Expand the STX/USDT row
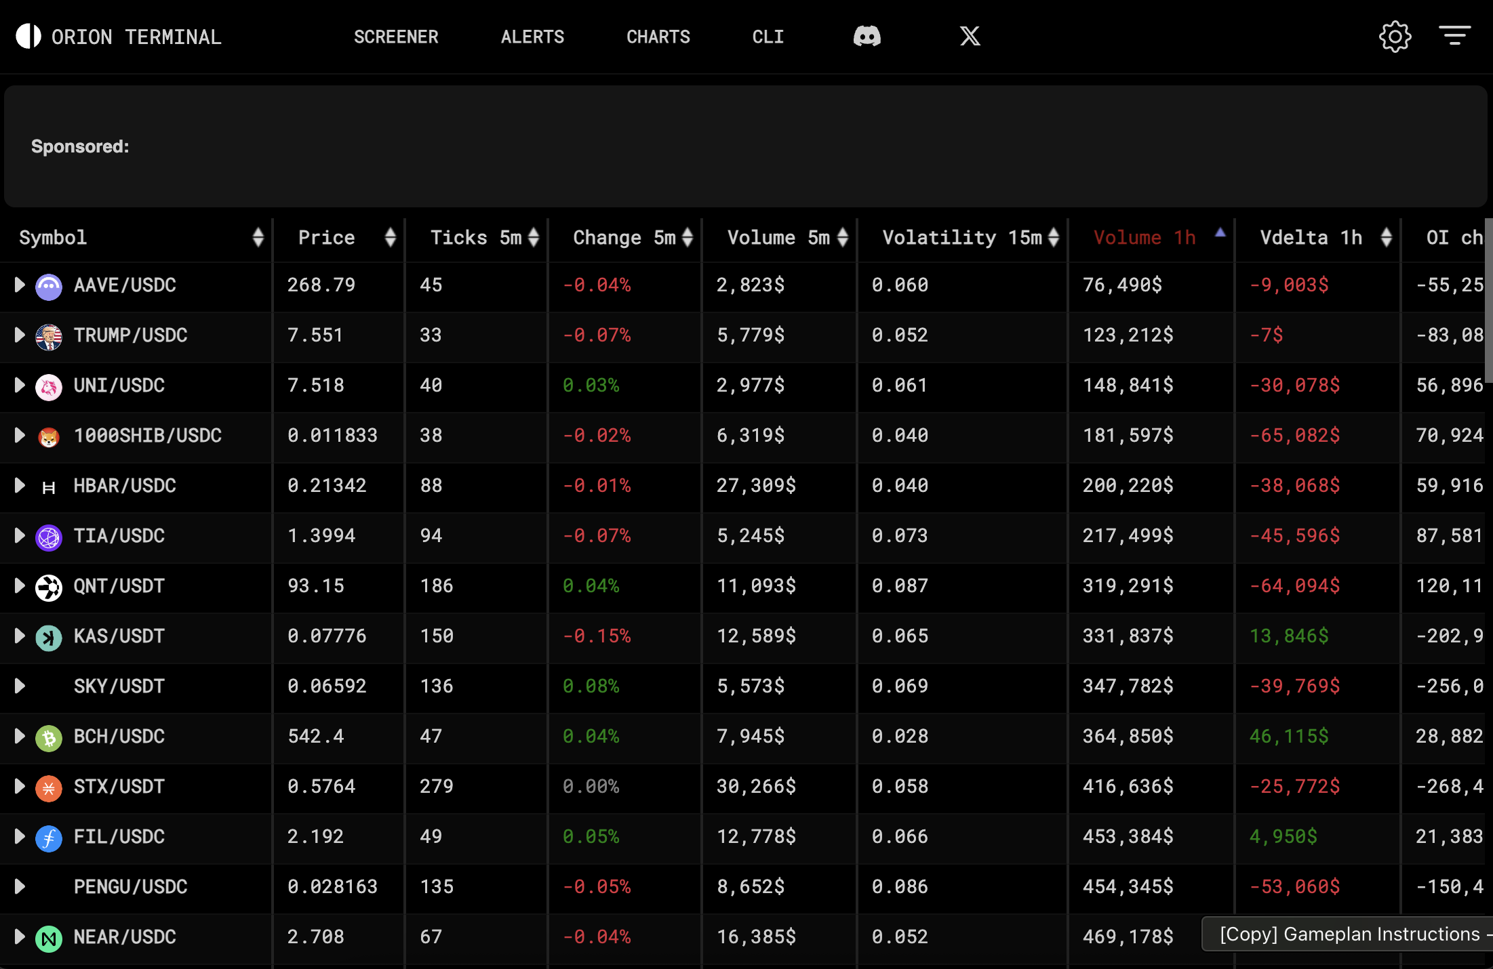This screenshot has height=969, width=1493. point(20,787)
